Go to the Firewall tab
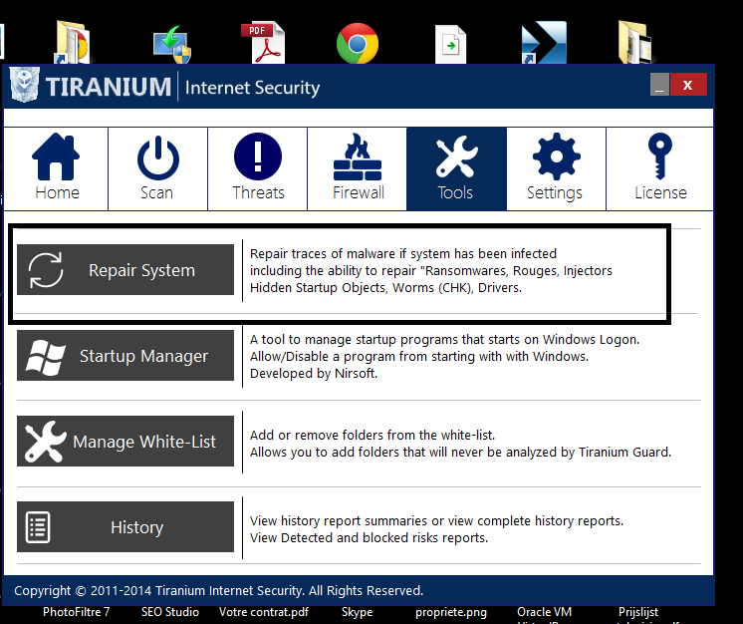 (358, 168)
